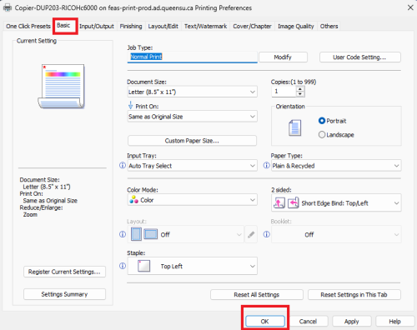Image resolution: width=417 pixels, height=330 pixels.
Task: Open Settings Summary
Action: tap(64, 294)
